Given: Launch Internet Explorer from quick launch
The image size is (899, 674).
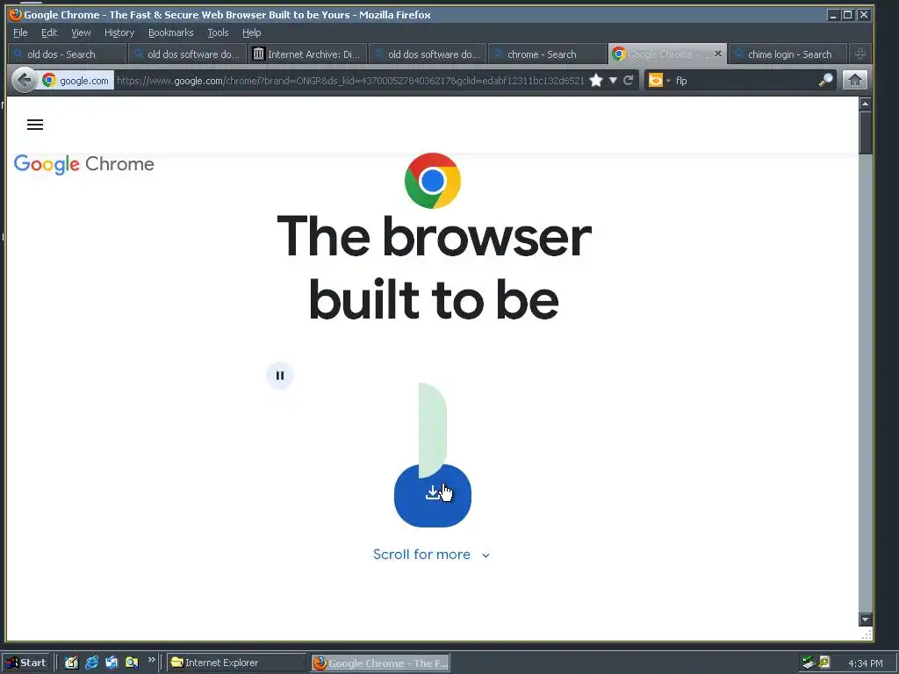Looking at the screenshot, I should (x=91, y=663).
